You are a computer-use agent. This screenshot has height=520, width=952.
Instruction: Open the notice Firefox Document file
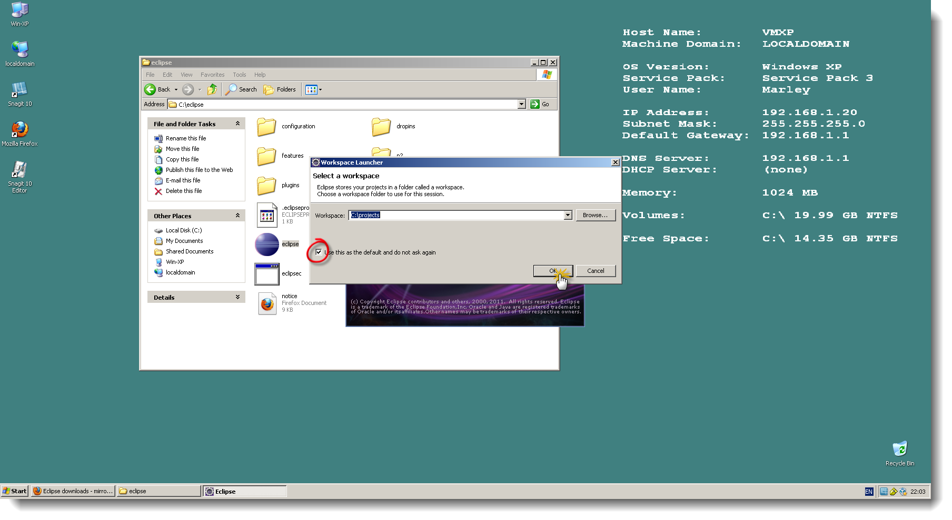[267, 303]
